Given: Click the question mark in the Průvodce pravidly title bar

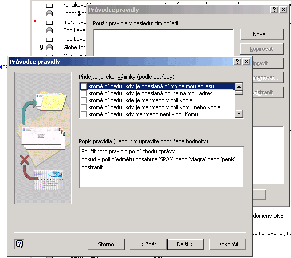Looking at the screenshot, I should [237, 62].
